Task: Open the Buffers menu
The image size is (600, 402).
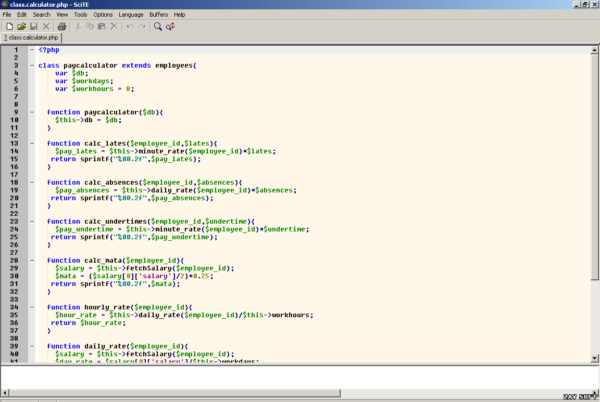Action: 158,15
